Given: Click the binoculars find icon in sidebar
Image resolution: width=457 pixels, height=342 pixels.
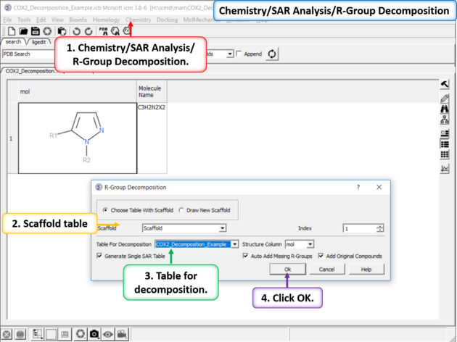Looking at the screenshot, I should pyautogui.click(x=445, y=109).
